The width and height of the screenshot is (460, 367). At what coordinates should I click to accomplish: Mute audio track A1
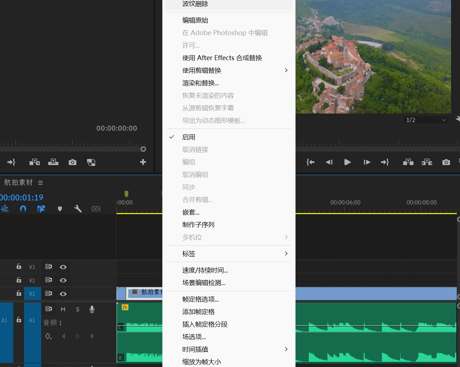[63, 309]
